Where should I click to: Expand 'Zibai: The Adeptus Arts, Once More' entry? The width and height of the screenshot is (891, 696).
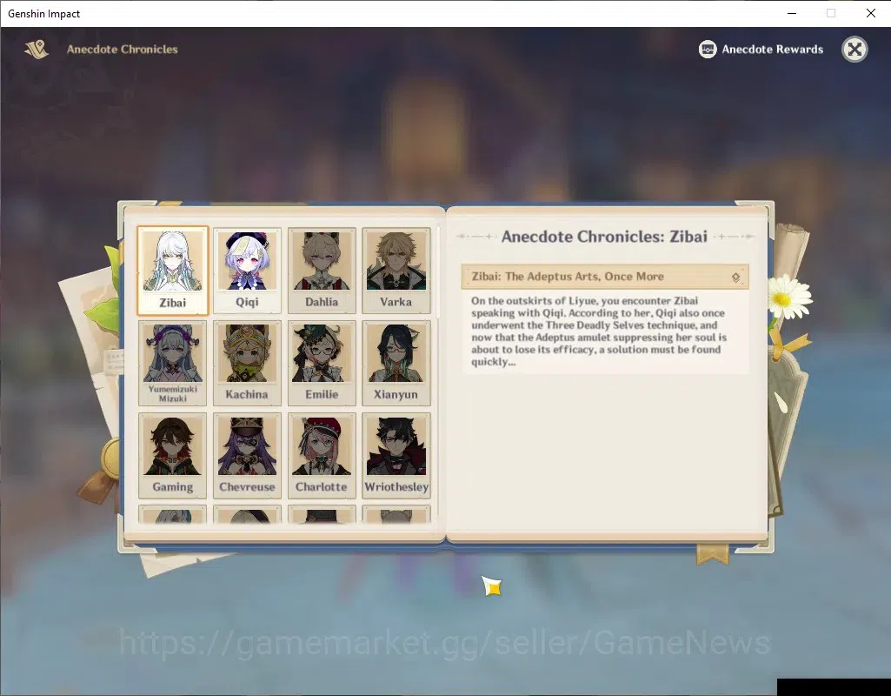pyautogui.click(x=605, y=277)
